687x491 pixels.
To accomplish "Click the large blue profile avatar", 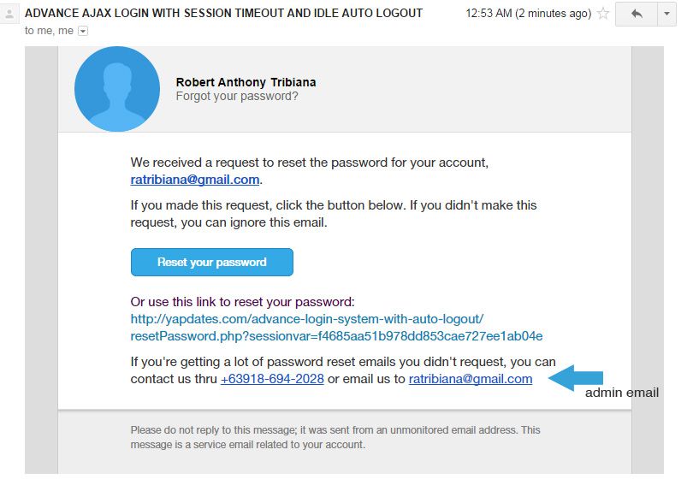I will [117, 89].
